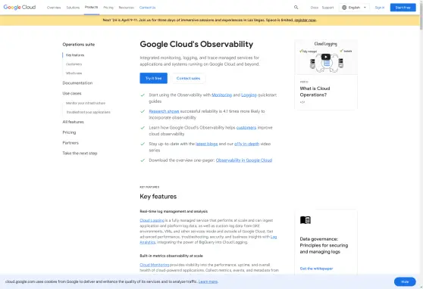This screenshot has width=423, height=289.
Task: Click Built-in metrics observability at scale heading
Action: click(171, 256)
